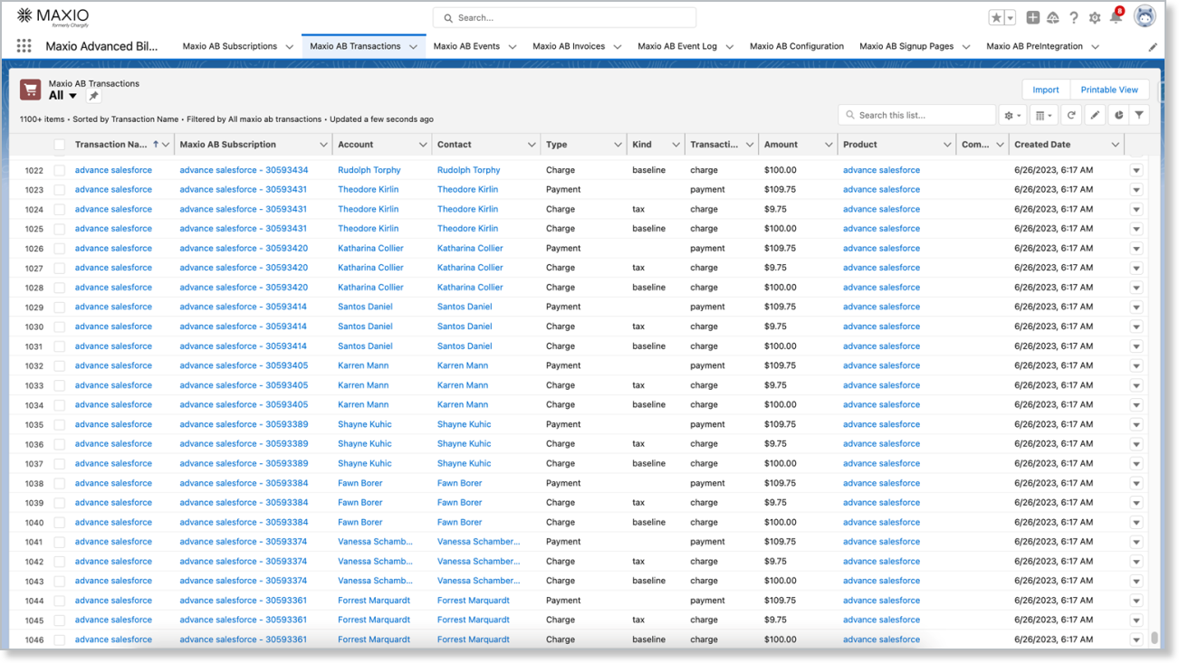
Task: Click the Guidance Center trailhead icon
Action: pos(1052,18)
